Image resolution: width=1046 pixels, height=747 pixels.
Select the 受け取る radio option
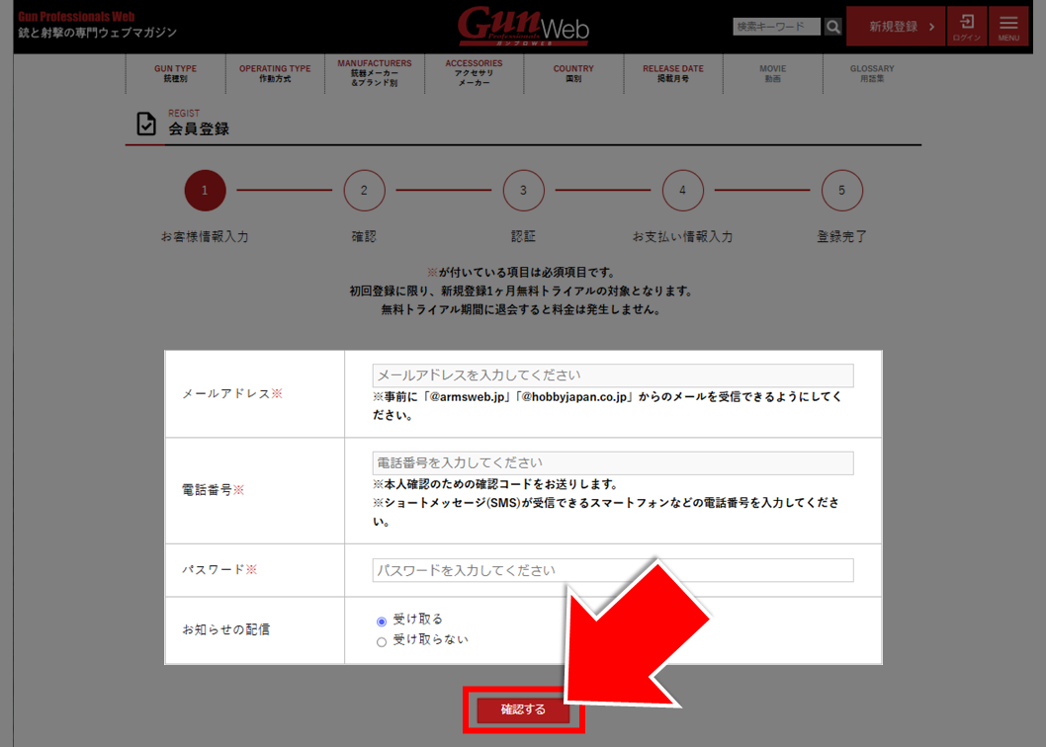point(382,622)
